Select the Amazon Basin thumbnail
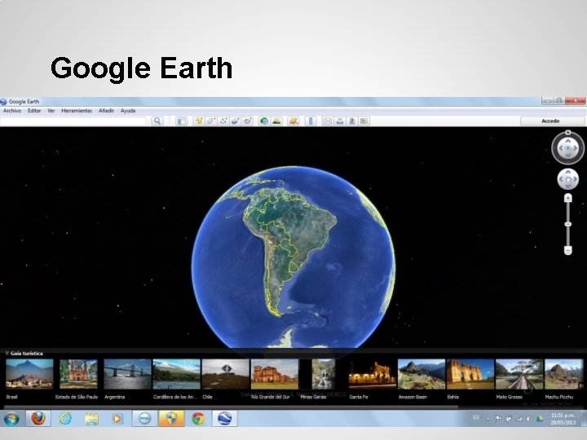 tap(421, 374)
